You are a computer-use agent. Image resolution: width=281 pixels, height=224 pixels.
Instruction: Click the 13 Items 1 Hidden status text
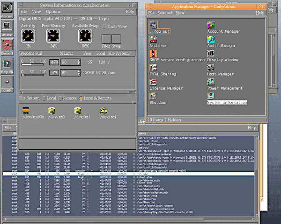click(164, 120)
